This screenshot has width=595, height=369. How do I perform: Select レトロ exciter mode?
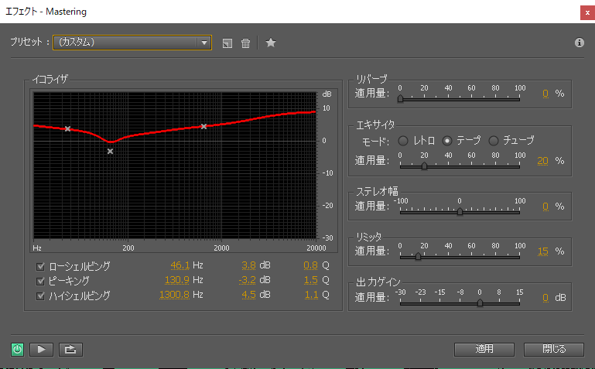403,141
